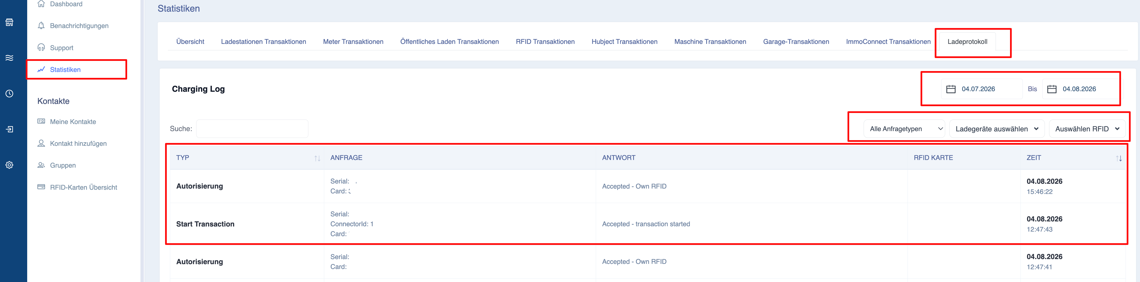Sort the table by the ZEIT column arrows
The image size is (1140, 282).
[x=1119, y=158]
